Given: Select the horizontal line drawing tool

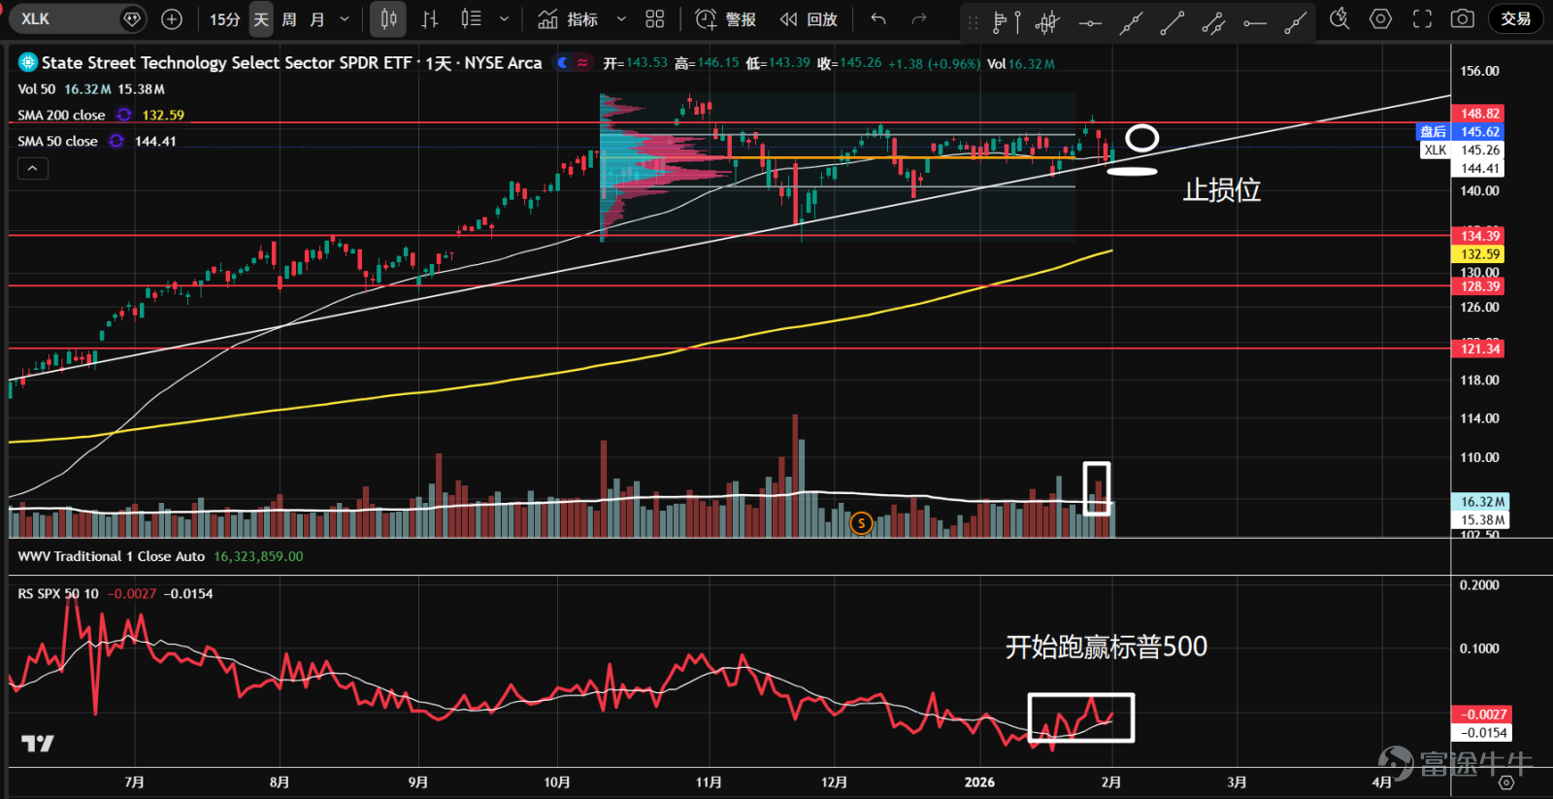Looking at the screenshot, I should pyautogui.click(x=1090, y=21).
